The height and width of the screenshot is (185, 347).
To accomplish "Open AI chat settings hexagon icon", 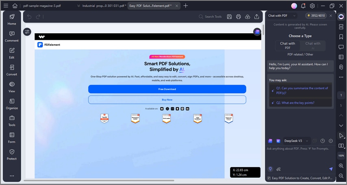I will [x=331, y=141].
